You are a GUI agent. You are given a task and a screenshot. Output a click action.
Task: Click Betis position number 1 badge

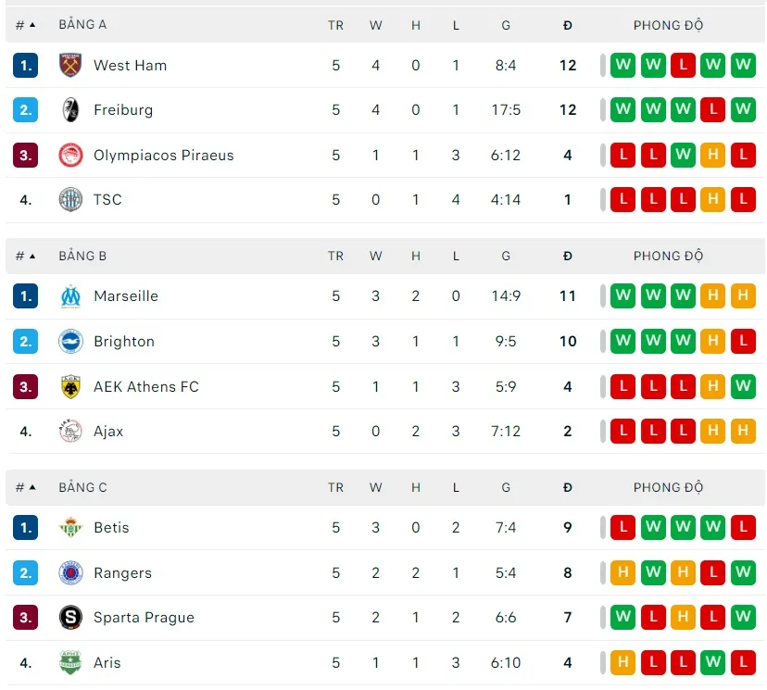[26, 528]
